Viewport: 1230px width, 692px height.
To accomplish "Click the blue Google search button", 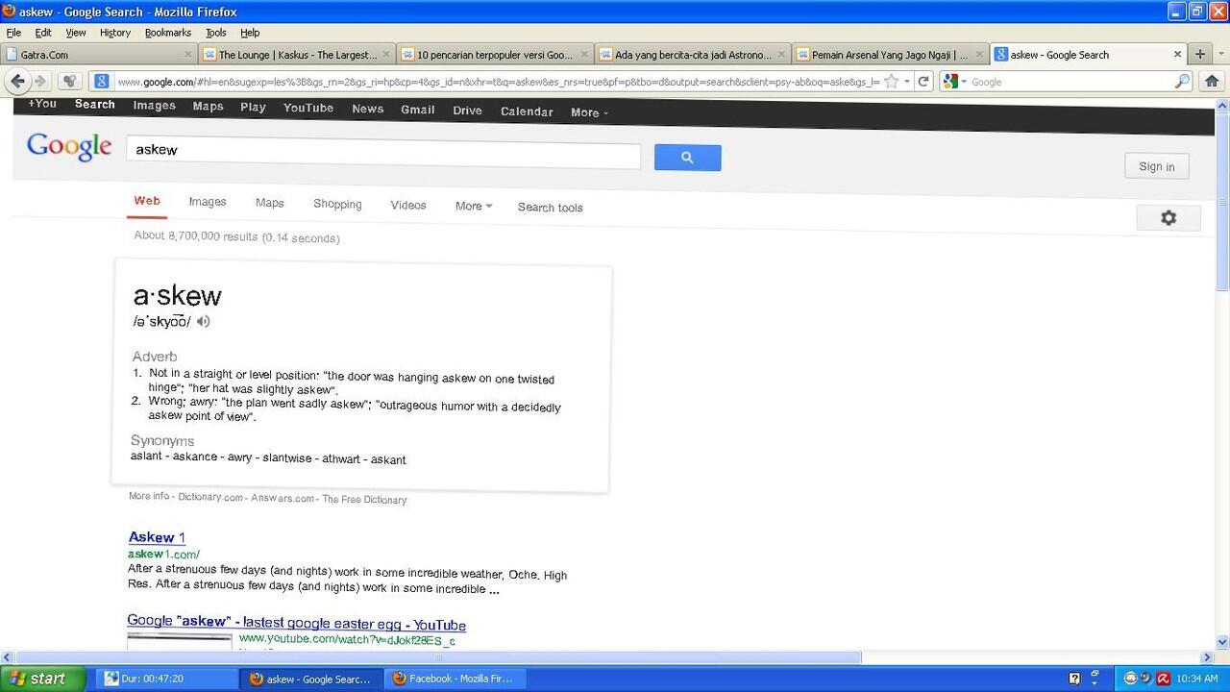I will point(687,158).
